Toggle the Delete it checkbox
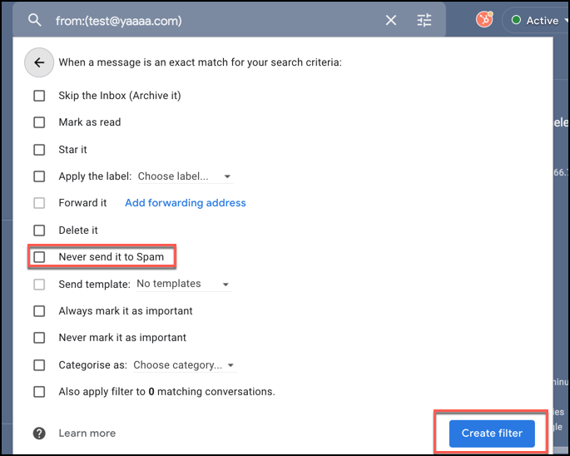 (39, 230)
